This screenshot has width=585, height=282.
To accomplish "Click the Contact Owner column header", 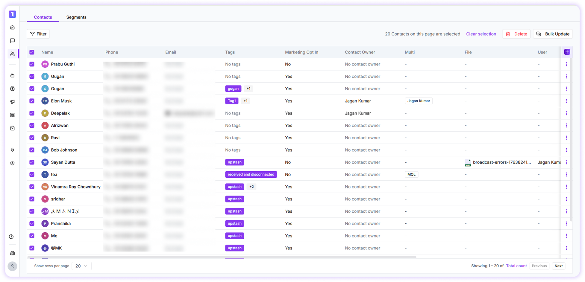I will click(x=360, y=52).
